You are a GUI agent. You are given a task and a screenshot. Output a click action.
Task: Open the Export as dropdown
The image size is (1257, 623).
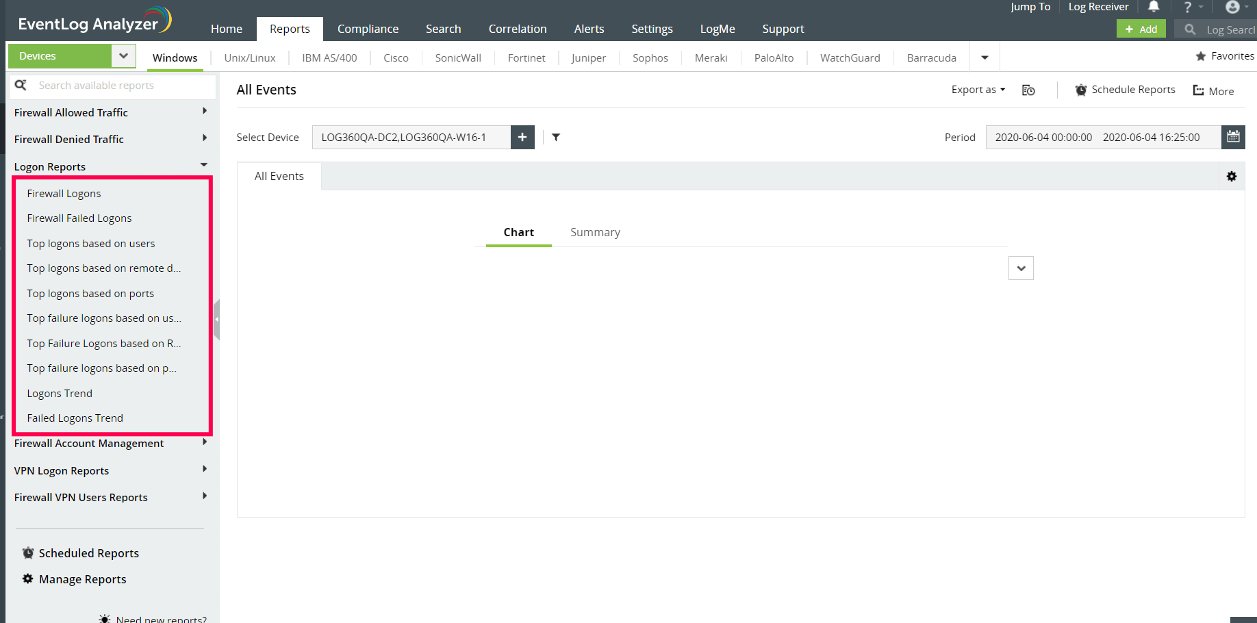coord(978,90)
